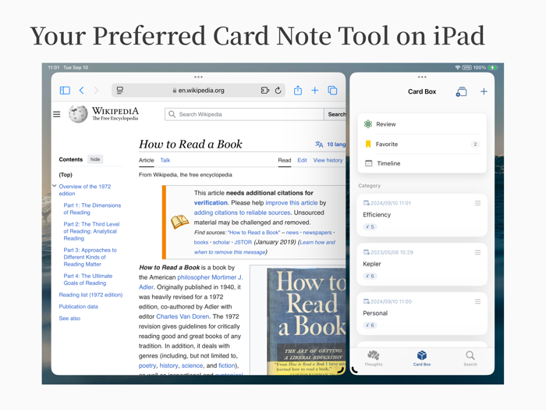This screenshot has height=410, width=546.
Task: Open the page settings icon in the address bar
Action: pyautogui.click(x=120, y=91)
